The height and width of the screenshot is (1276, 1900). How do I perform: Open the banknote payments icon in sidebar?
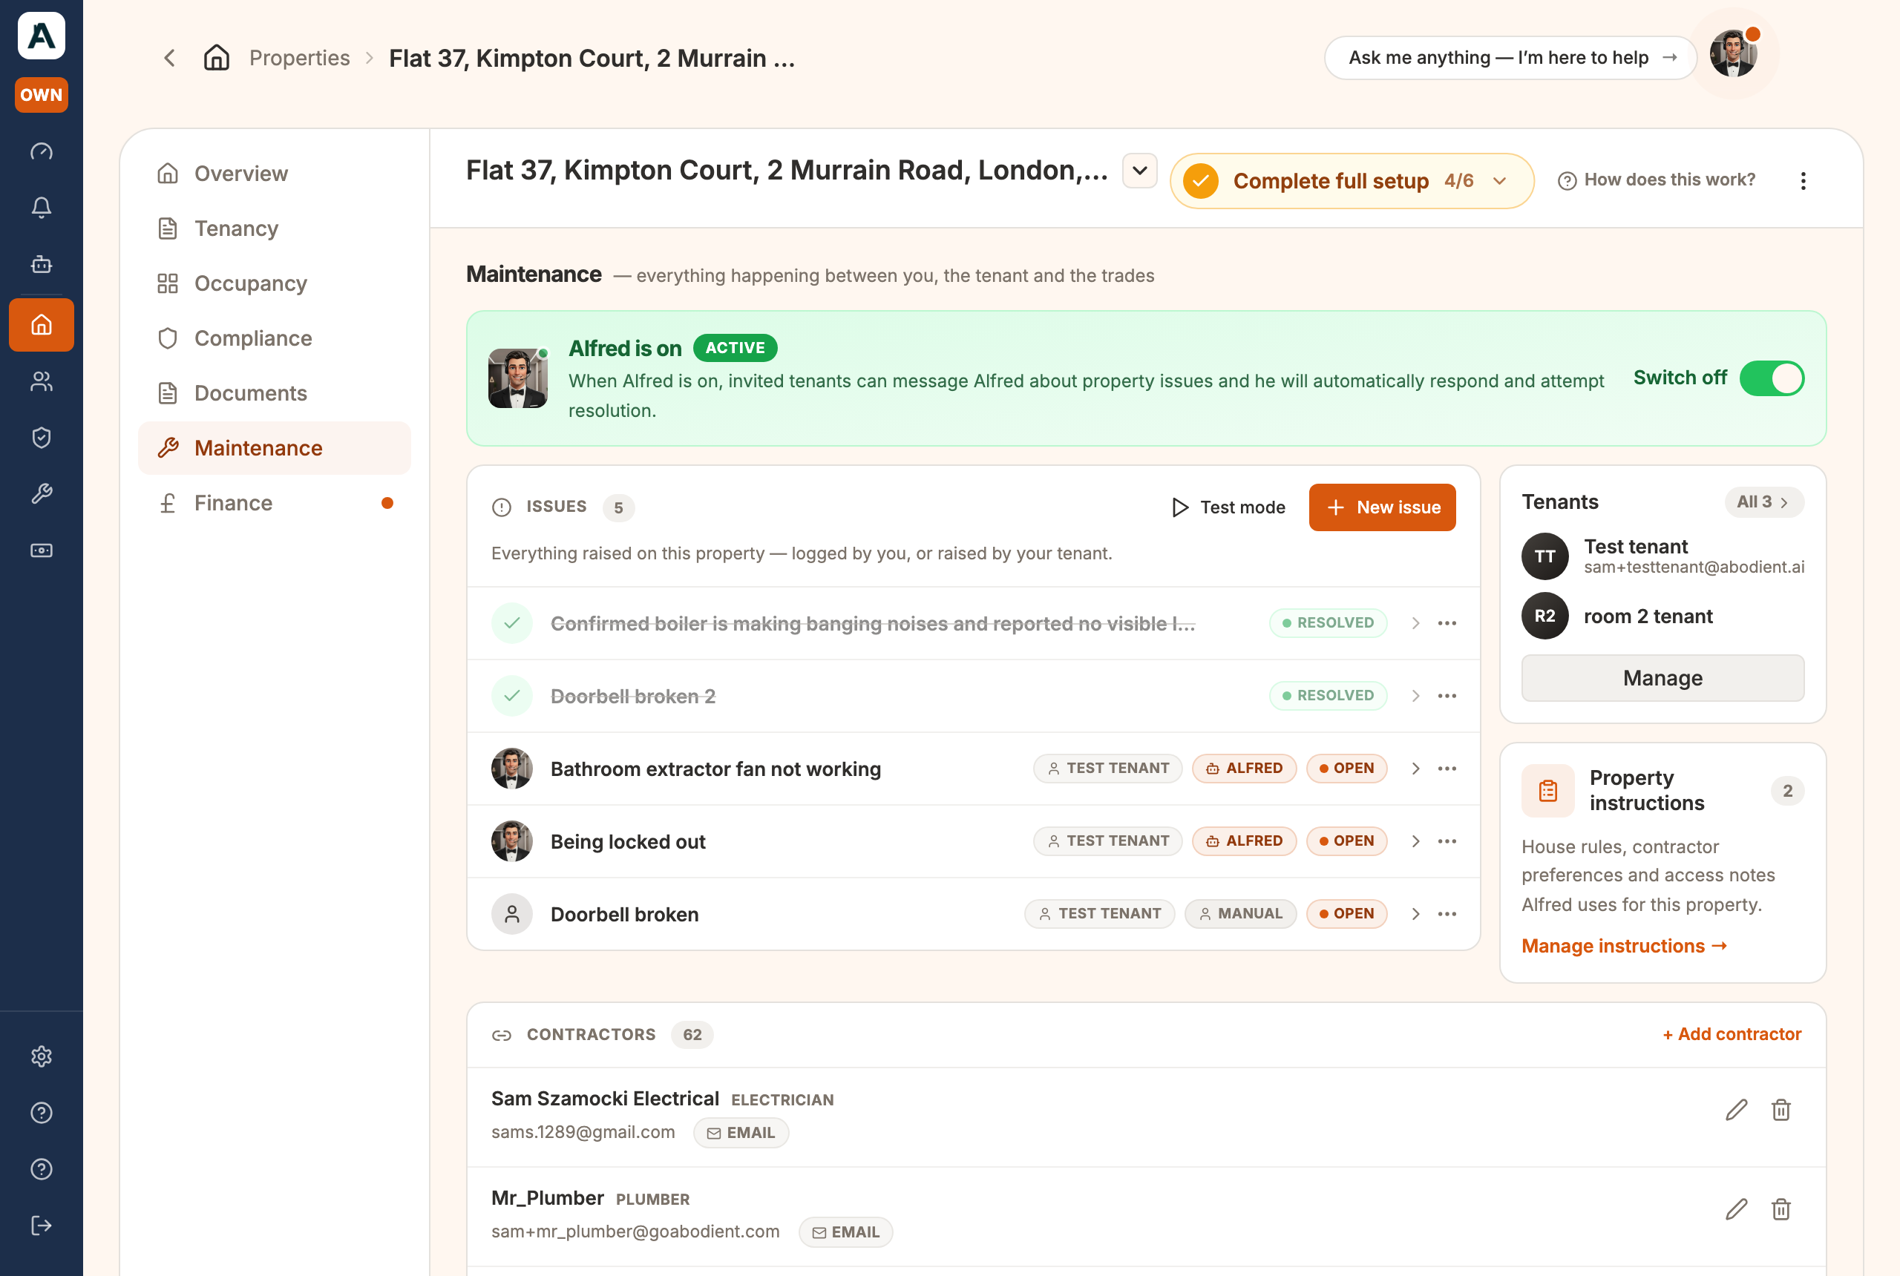[42, 551]
